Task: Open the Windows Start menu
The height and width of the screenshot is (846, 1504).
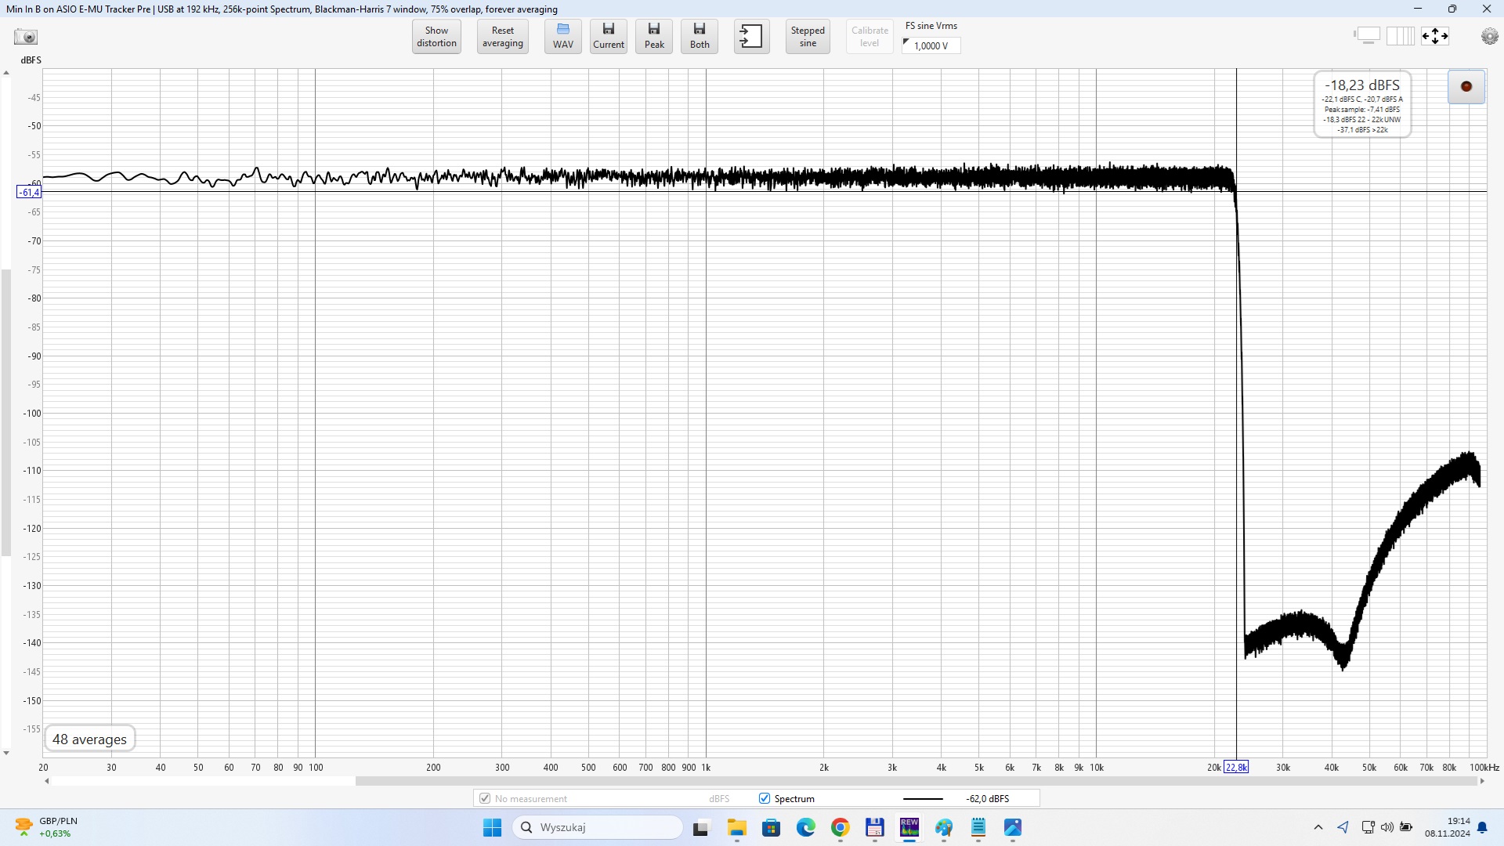Action: pos(492,827)
